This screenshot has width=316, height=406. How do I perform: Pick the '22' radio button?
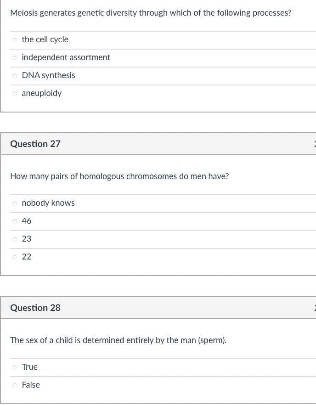15,257
